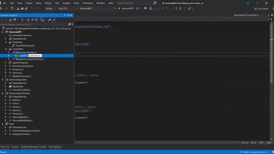Viewport: 274px width, 154px height.
Task: Click the Redo toolbar icon
Action: [38, 9]
